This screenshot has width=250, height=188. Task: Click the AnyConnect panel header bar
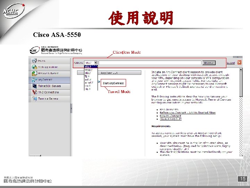pos(109,73)
